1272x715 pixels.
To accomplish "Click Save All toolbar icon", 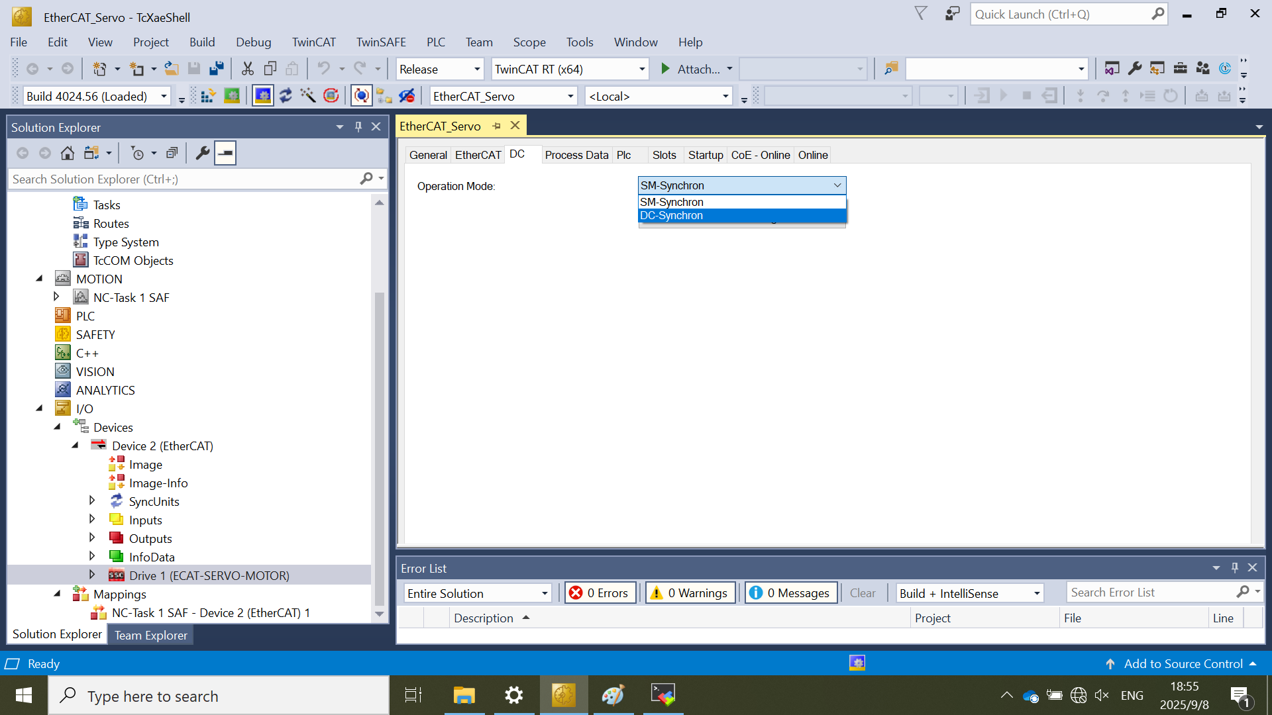I will click(x=217, y=69).
